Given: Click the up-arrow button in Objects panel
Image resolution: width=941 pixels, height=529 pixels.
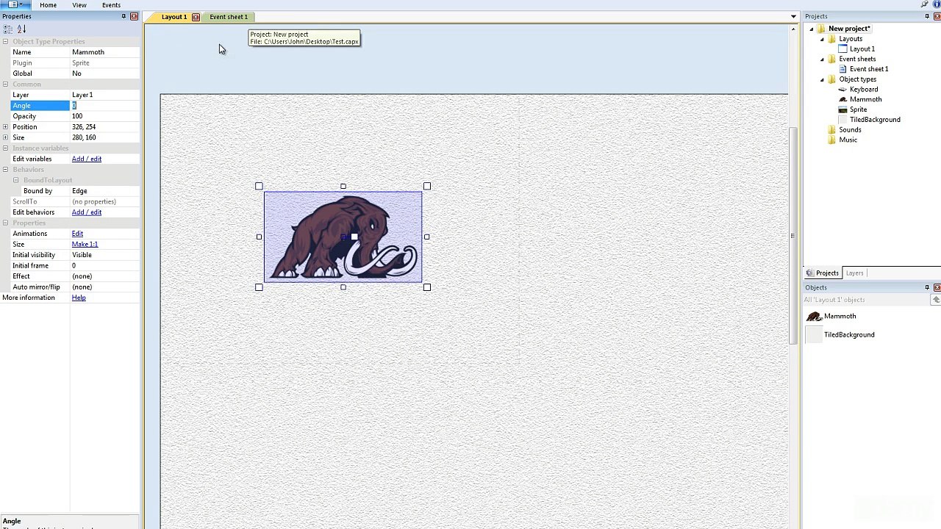Looking at the screenshot, I should pos(936,300).
